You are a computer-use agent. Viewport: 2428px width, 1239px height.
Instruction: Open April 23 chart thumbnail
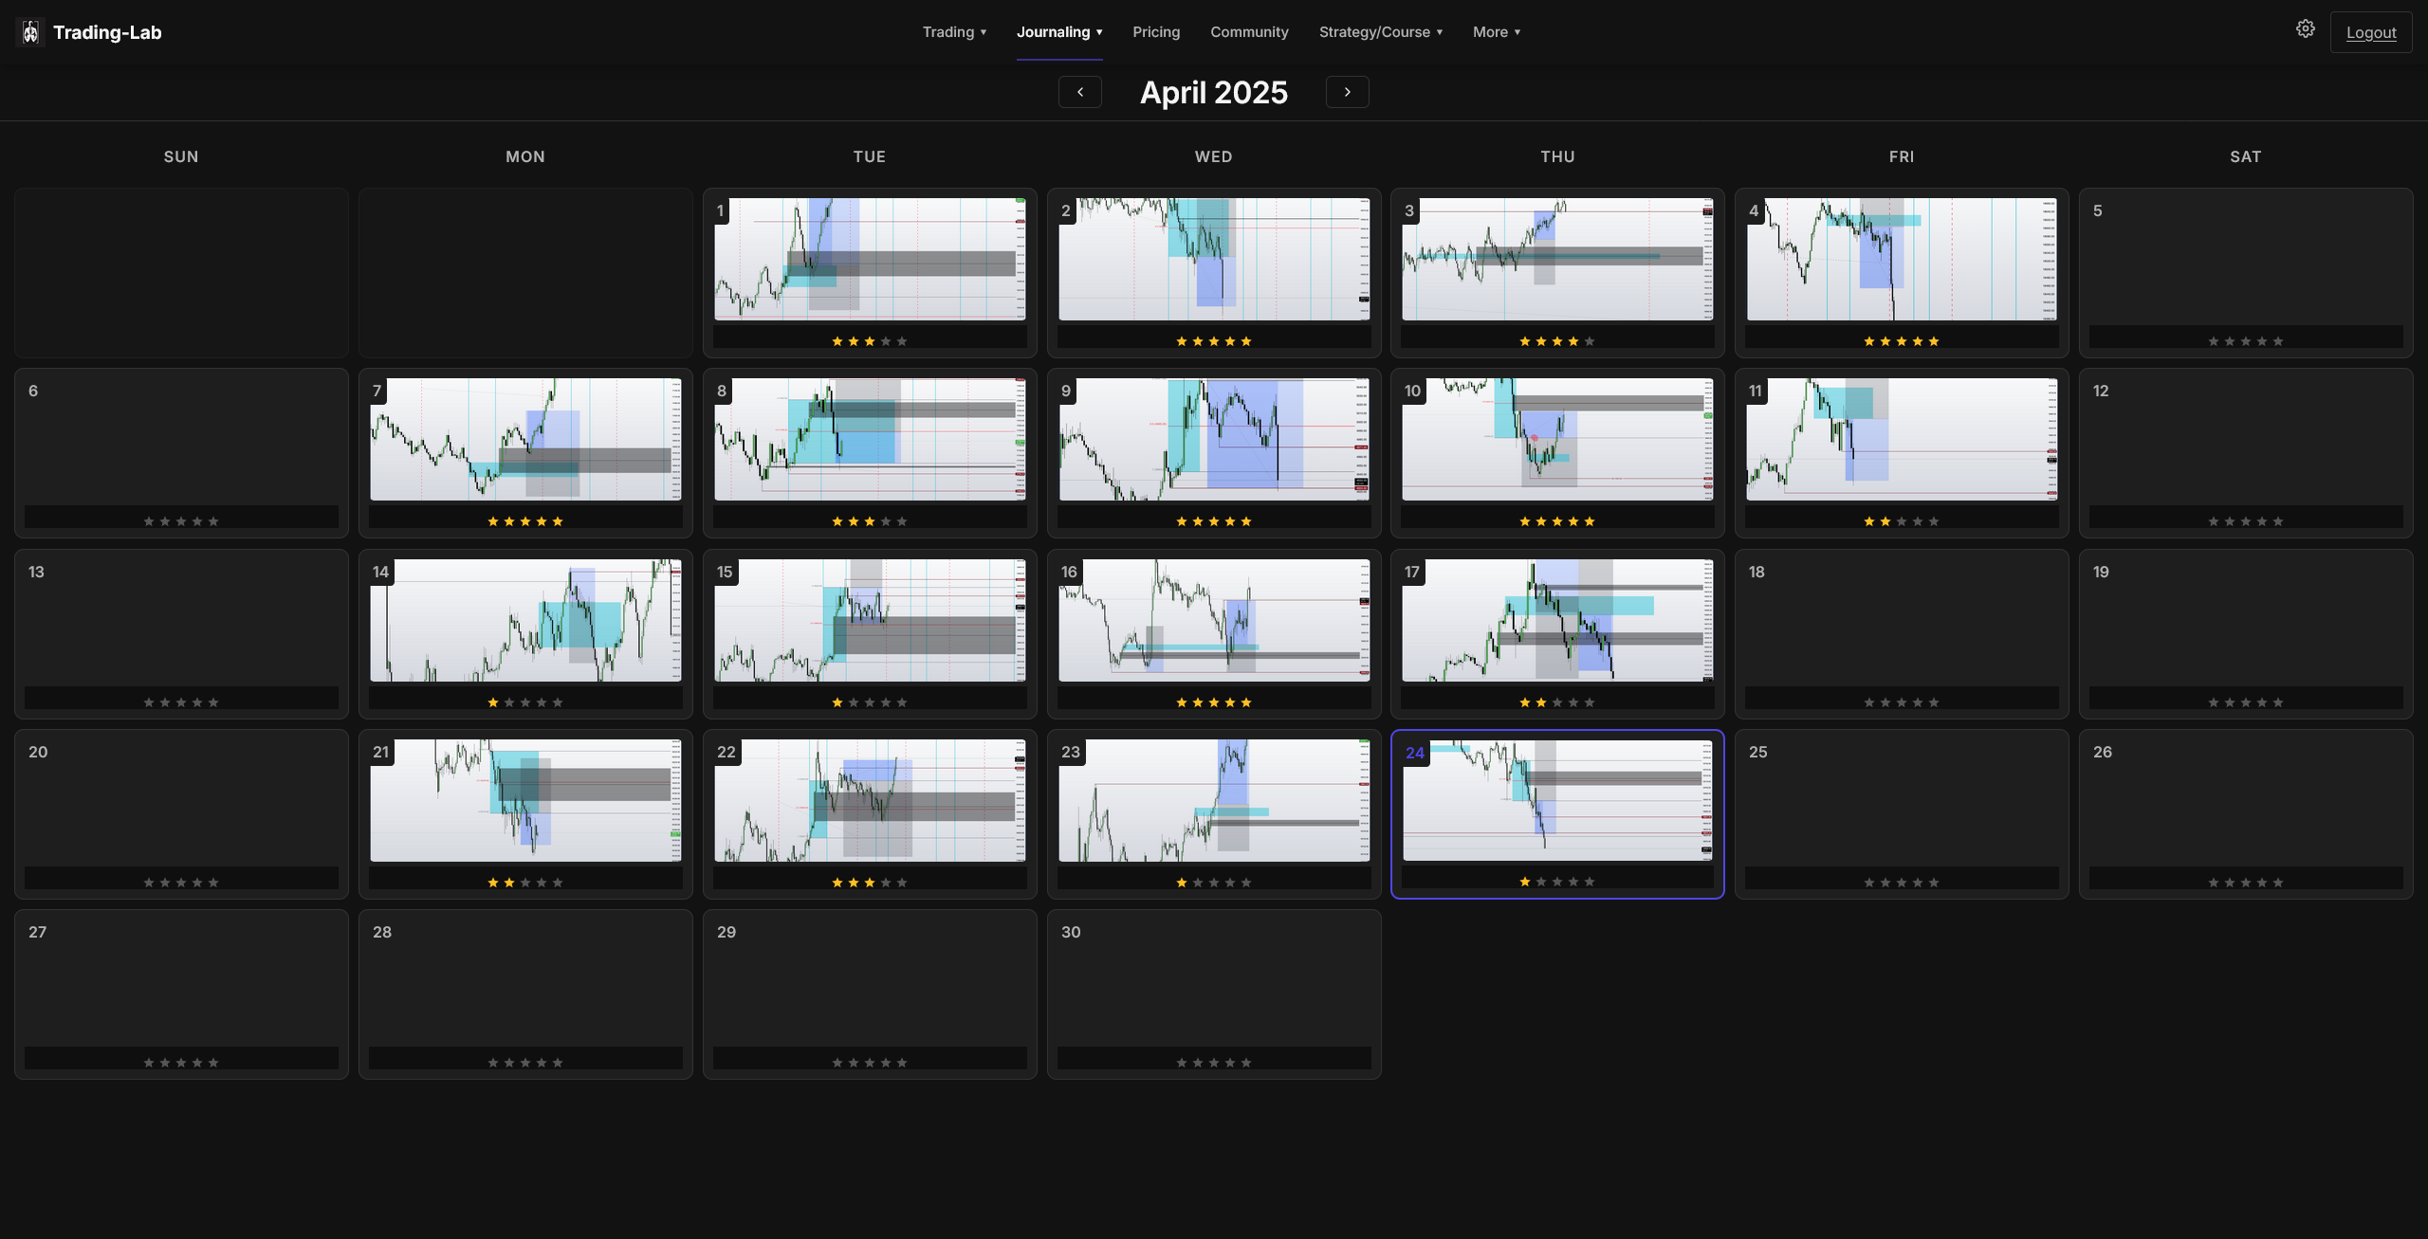coord(1214,800)
